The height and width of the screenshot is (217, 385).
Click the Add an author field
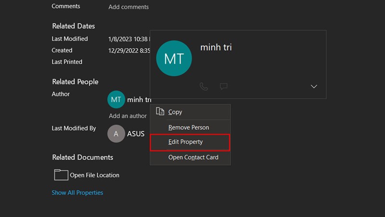point(128,116)
